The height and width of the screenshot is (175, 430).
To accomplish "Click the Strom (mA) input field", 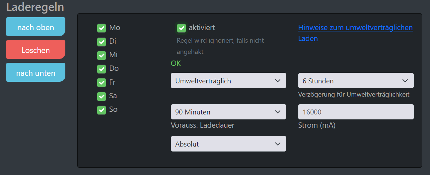I will coord(356,112).
